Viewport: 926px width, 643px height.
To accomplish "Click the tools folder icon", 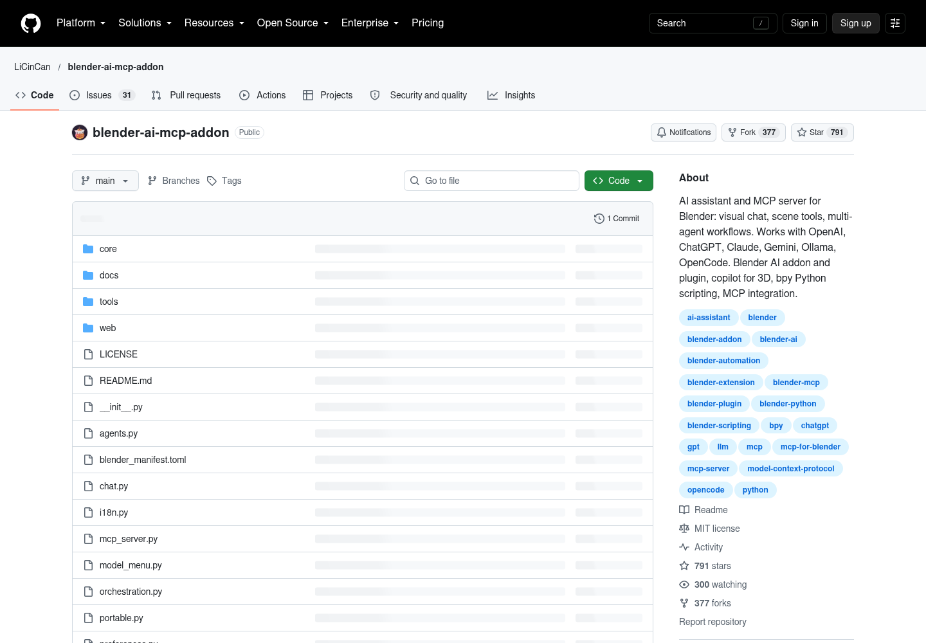I will (88, 302).
